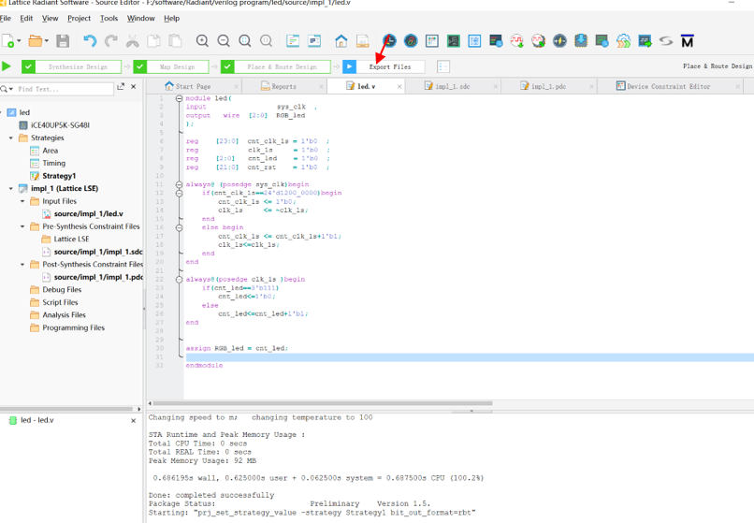Click the Undo arrow icon
Screen dimensions: 754x523
[90, 41]
